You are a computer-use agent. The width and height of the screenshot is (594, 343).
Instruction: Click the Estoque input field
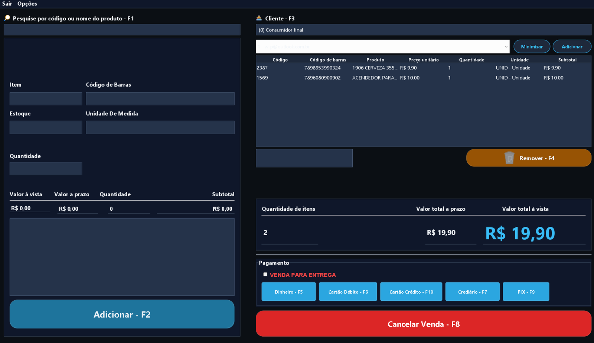tap(46, 127)
